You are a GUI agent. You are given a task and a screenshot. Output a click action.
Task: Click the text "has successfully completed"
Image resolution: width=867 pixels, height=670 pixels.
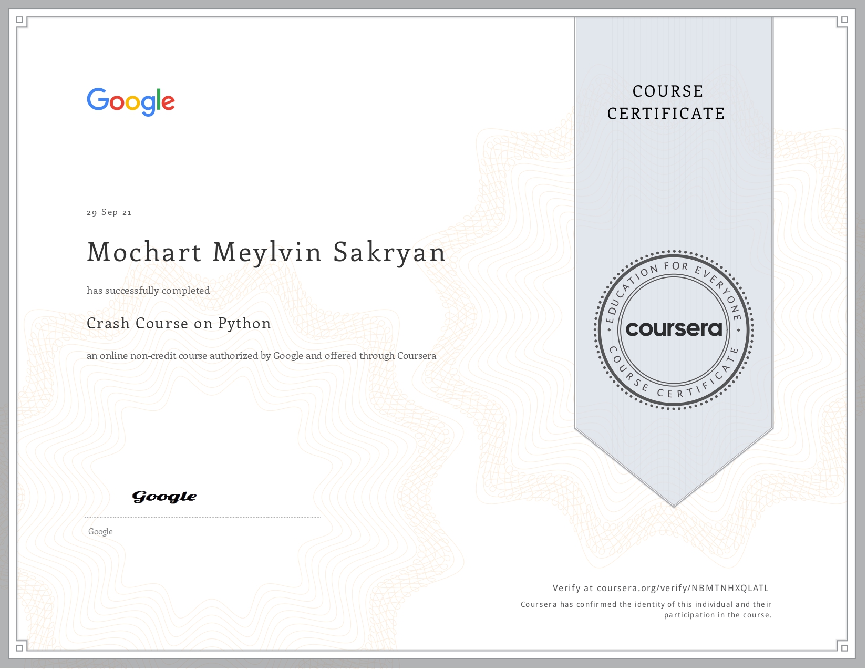[148, 291]
